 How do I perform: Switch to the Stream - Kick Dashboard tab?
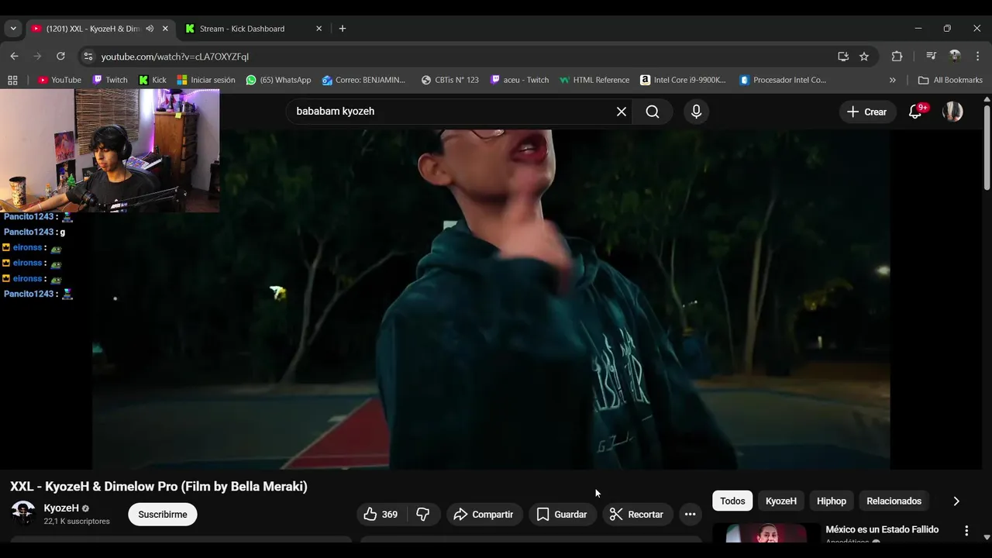click(x=254, y=29)
